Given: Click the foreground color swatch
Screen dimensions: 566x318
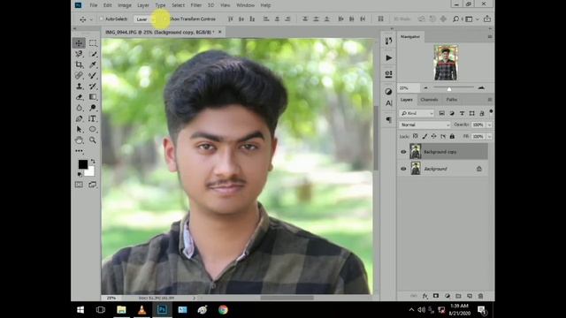Looking at the screenshot, I should (x=83, y=164).
